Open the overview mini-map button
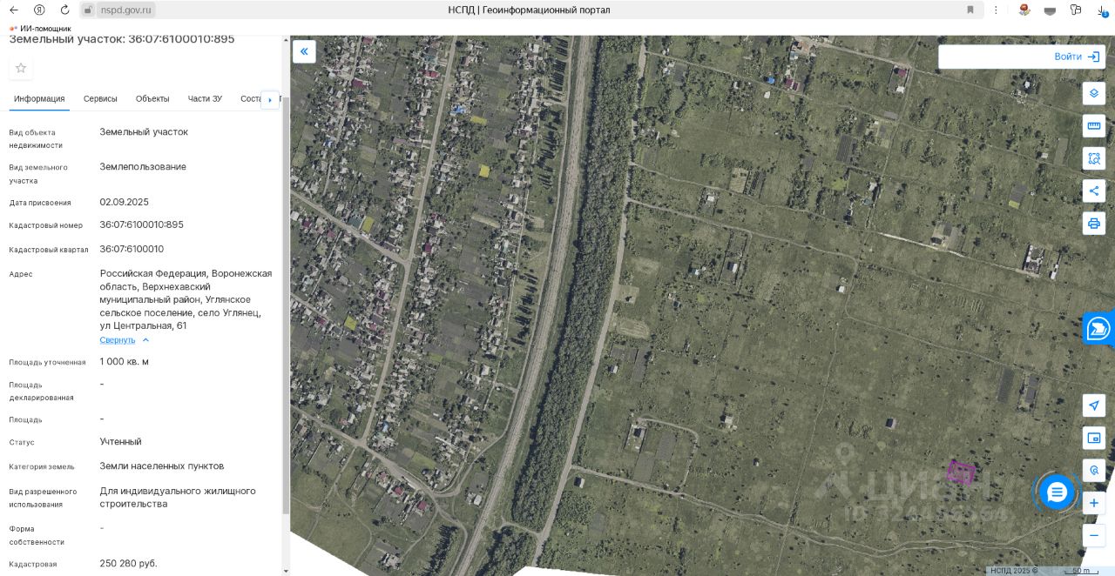 1094,438
